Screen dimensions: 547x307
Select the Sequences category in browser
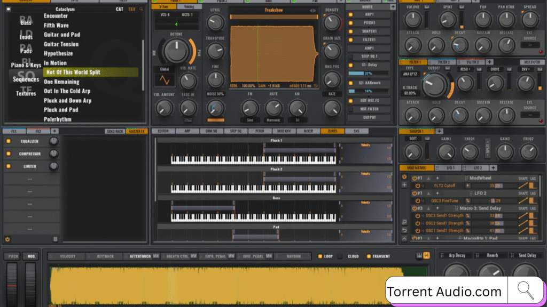click(26, 79)
